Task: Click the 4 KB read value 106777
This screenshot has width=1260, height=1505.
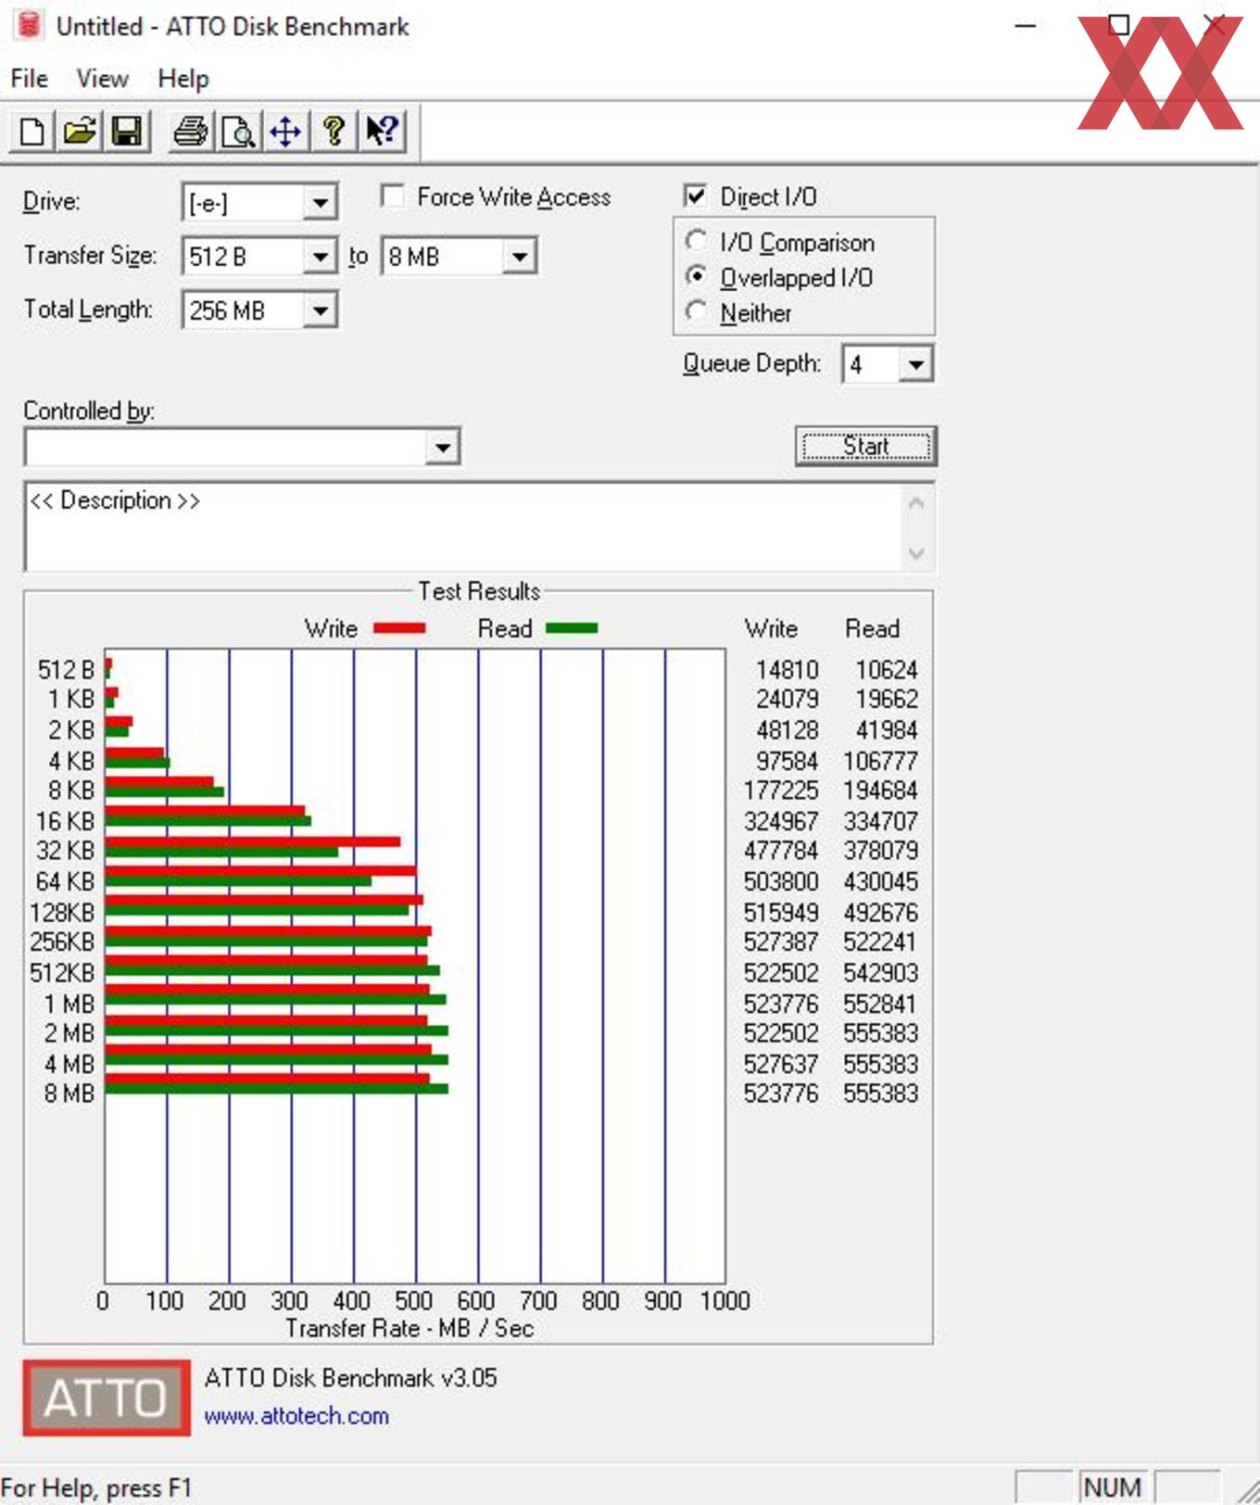Action: point(881,761)
